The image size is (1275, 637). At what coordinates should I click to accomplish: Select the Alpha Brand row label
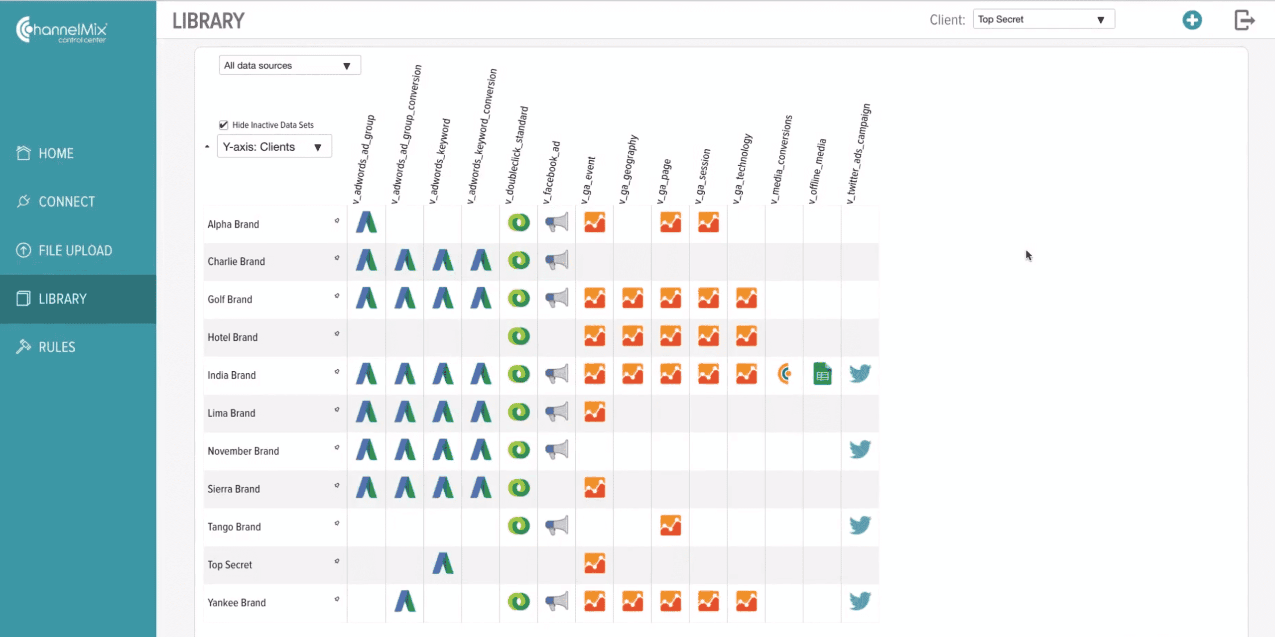[x=233, y=224]
